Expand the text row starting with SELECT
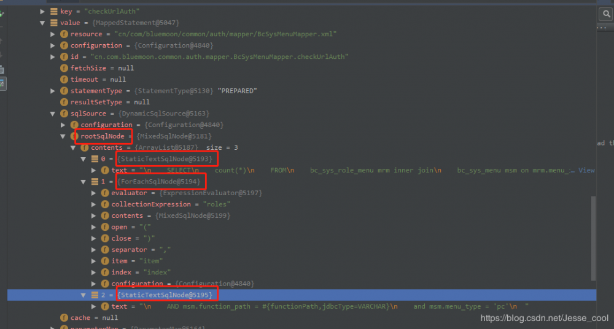 [93, 171]
